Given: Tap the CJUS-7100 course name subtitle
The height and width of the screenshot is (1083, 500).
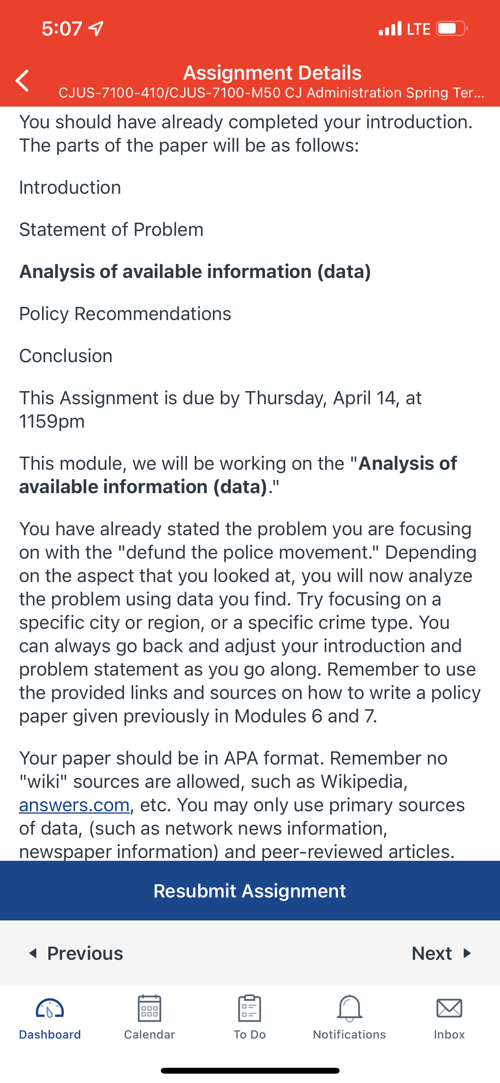Looking at the screenshot, I should (x=272, y=93).
